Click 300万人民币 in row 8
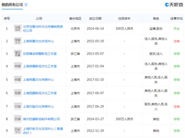The height and width of the screenshot is (138, 185). tap(124, 119)
